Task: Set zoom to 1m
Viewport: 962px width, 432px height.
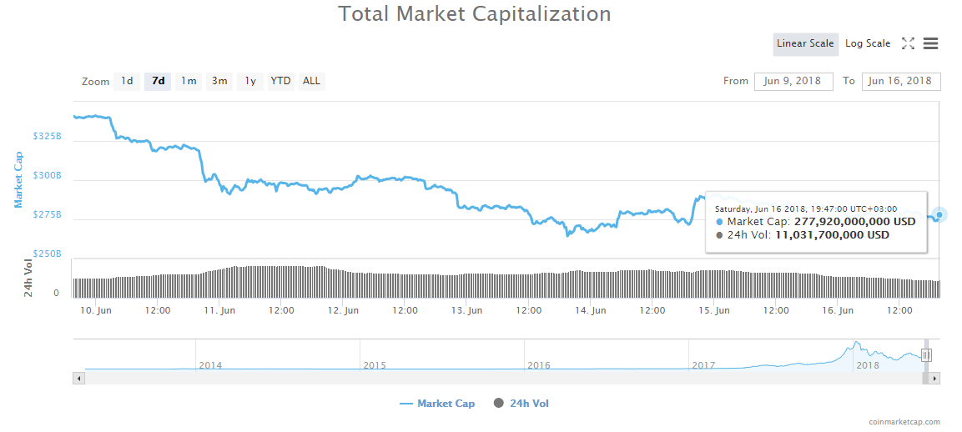Action: (189, 81)
